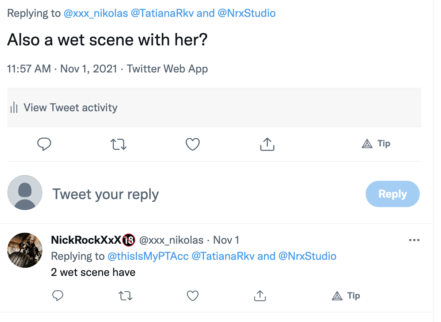Open @thisIsMyPTAcc profile link
Viewport: 441px width, 322px height.
(148, 256)
